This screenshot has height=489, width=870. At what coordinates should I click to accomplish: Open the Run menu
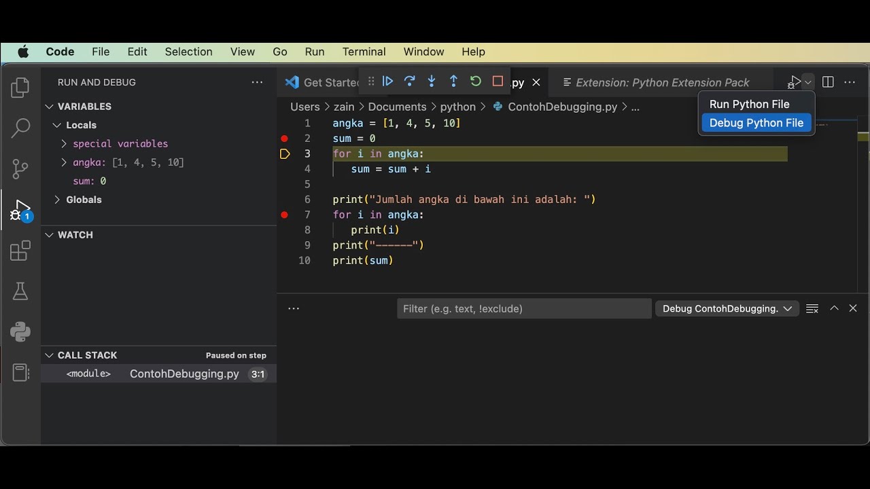pos(315,52)
